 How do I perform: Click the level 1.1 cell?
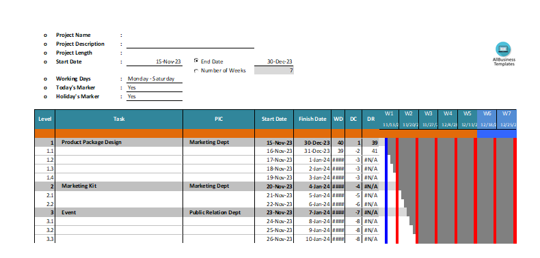[44, 151]
